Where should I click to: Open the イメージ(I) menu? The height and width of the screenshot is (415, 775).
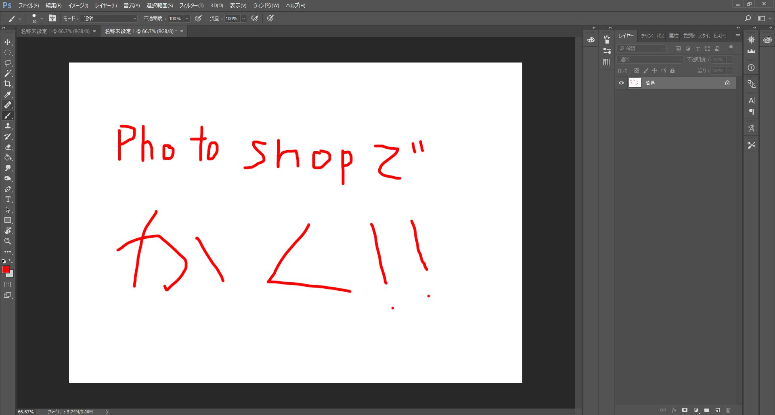[78, 6]
